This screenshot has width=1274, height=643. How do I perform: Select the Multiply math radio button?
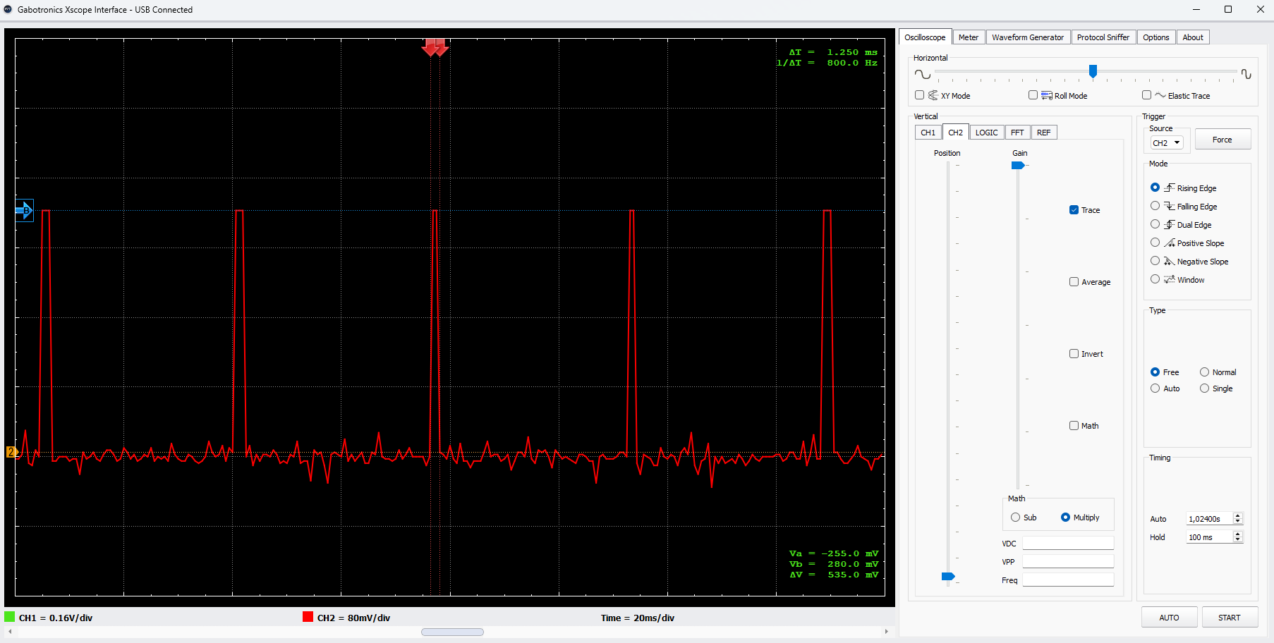1065,518
